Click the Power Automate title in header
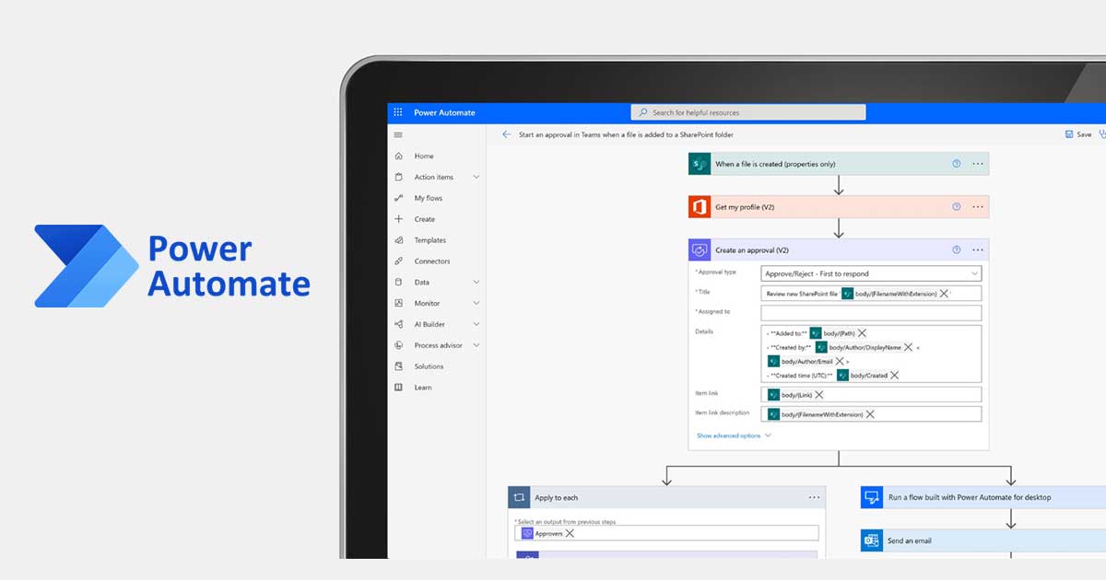The width and height of the screenshot is (1106, 580). (x=444, y=112)
